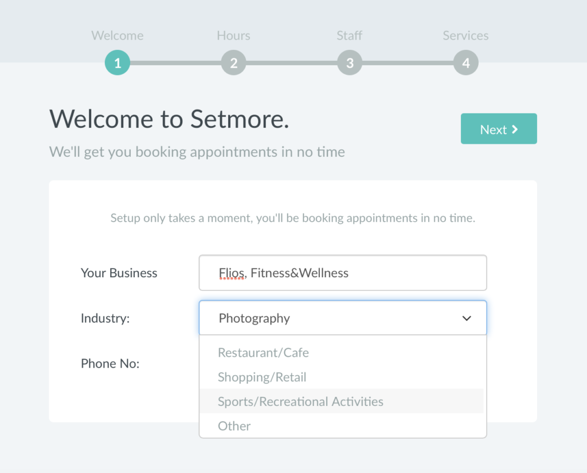Screen dimensions: 587x473
Task: Choose the Other industry option
Action: click(234, 426)
